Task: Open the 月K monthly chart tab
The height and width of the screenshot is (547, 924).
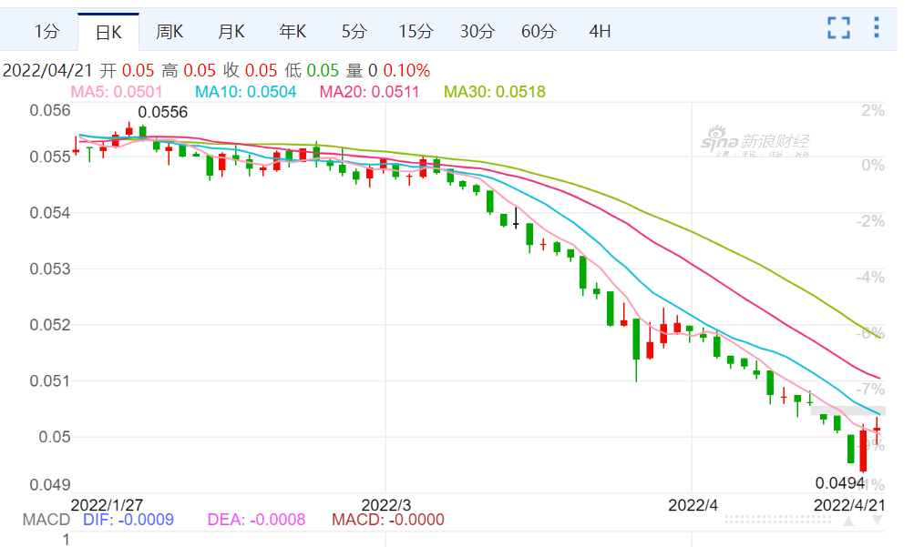Action: [231, 32]
